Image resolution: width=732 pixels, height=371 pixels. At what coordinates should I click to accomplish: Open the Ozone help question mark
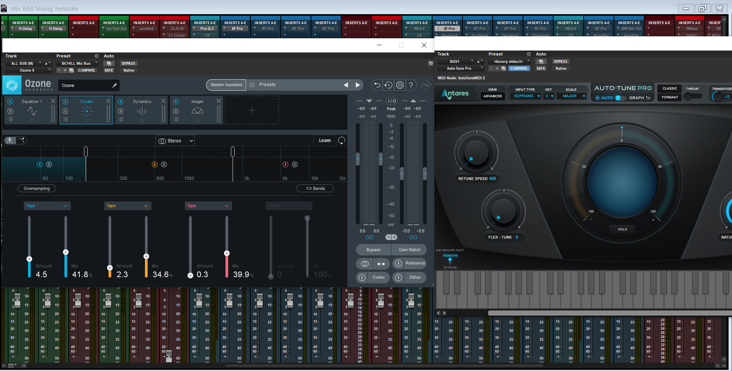(411, 85)
